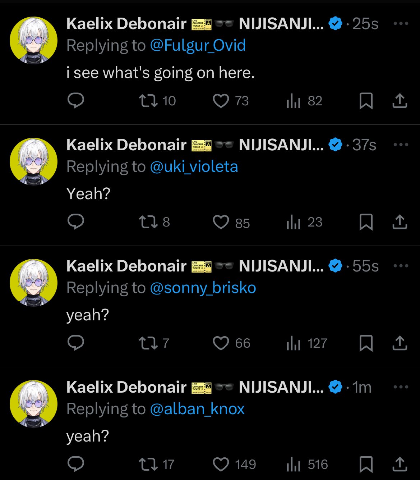
Task: Open the @uki_violeta profile link
Action: pos(194,167)
